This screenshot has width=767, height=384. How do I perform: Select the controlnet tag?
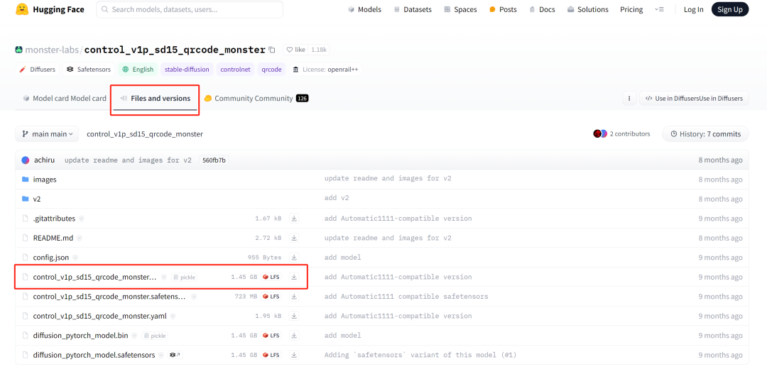235,70
